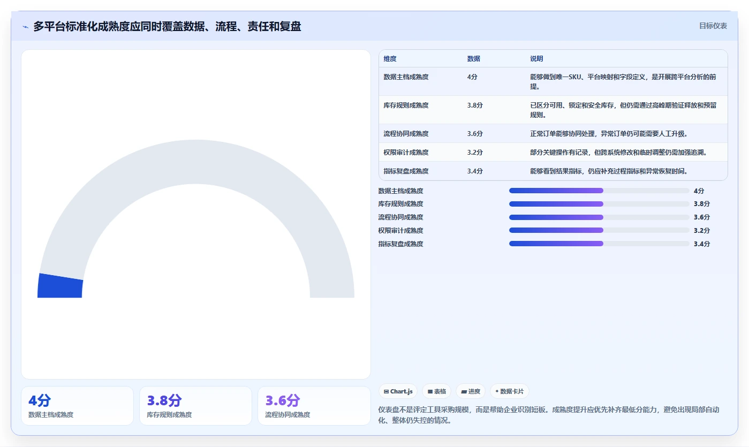Click the 权限审计成熟度 progress bar
The image size is (749, 447).
coord(599,230)
